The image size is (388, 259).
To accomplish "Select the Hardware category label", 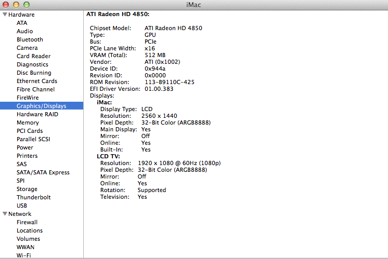I will coord(21,15).
